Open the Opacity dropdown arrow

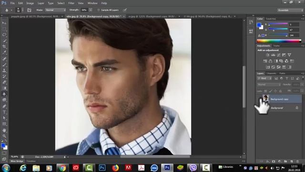pyautogui.click(x=302, y=85)
